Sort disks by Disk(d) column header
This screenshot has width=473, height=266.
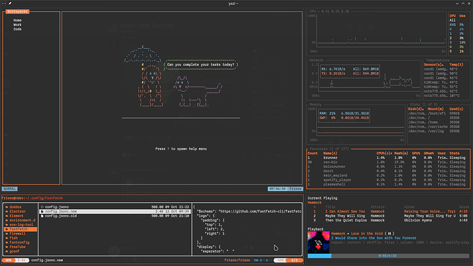point(415,109)
